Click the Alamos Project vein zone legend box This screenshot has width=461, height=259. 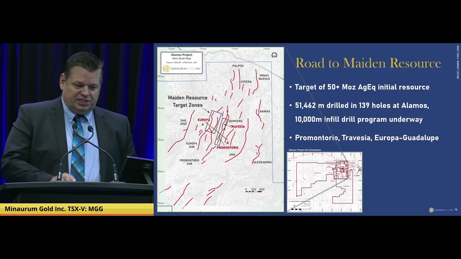tap(182, 63)
